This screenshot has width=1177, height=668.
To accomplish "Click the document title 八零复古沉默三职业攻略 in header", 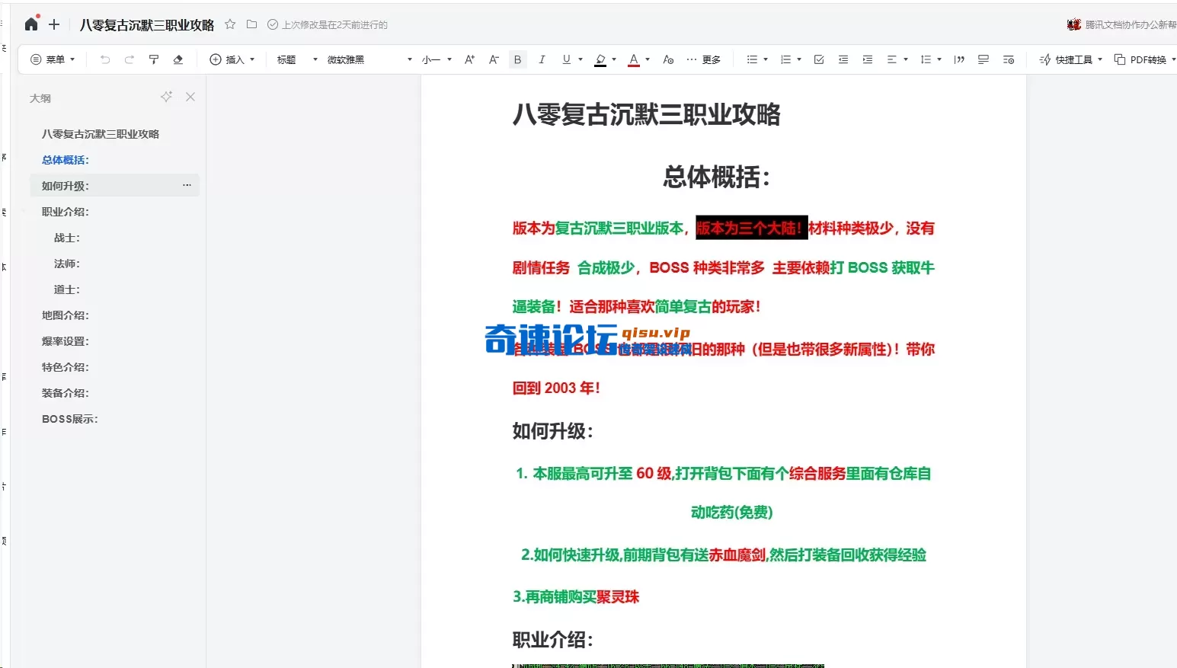I will click(x=147, y=25).
